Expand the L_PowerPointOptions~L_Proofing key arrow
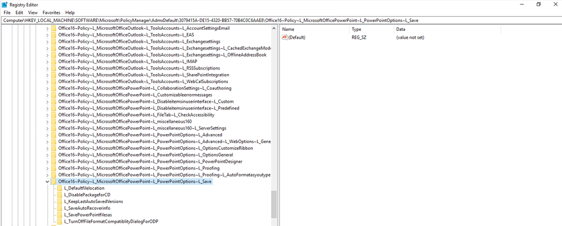Viewport: 562px width, 226px height. coord(47,168)
